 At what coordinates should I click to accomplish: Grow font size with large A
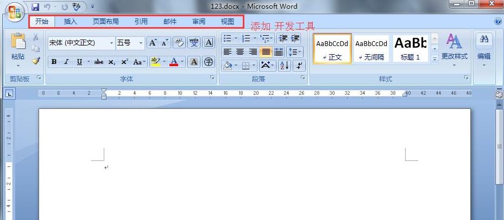pyautogui.click(x=153, y=43)
